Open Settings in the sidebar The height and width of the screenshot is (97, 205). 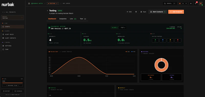coord(13,46)
